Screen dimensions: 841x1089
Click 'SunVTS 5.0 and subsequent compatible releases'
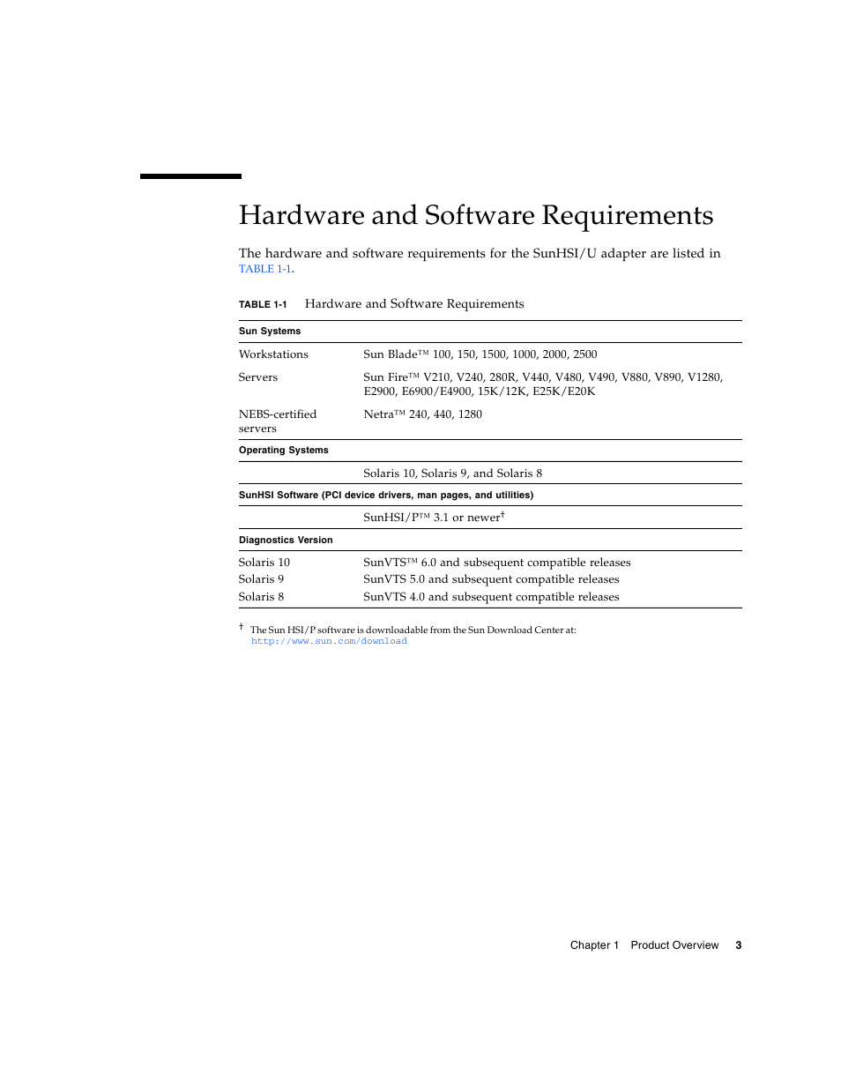(x=491, y=579)
